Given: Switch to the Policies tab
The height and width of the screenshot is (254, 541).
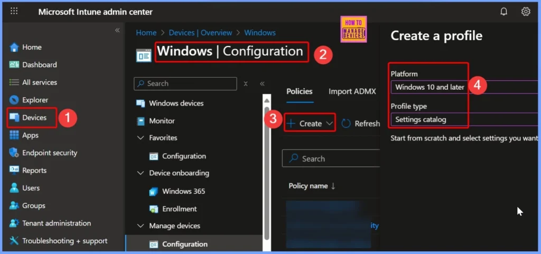Looking at the screenshot, I should tap(300, 91).
